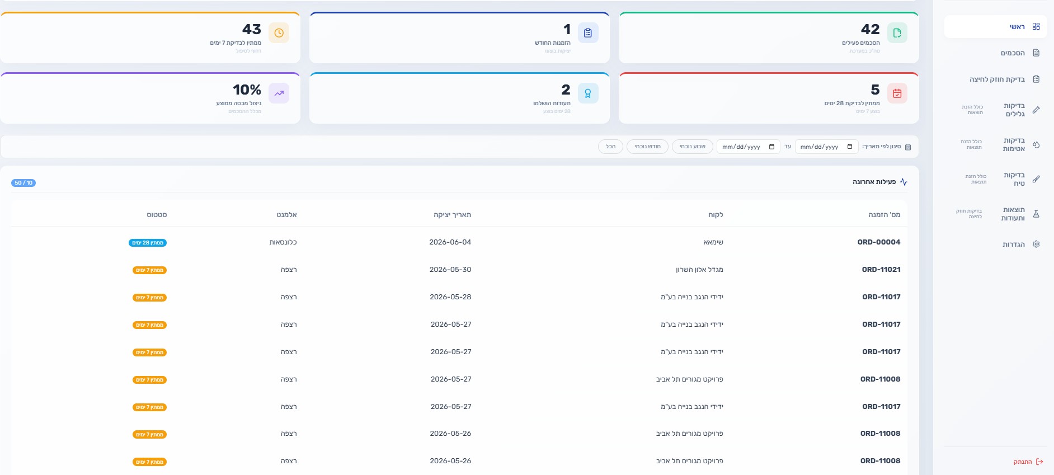Click the לקוח column header
Viewport: 1054px width, 475px height.
pos(716,215)
